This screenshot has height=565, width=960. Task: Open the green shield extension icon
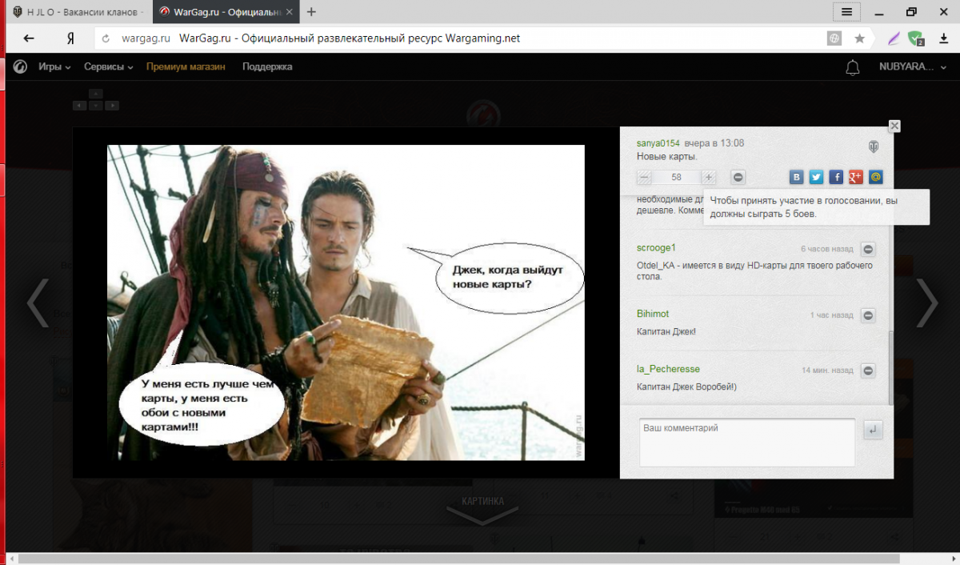(917, 38)
